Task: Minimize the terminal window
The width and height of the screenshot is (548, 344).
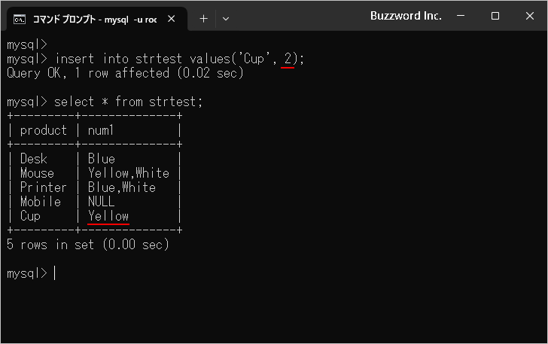Action: [x=461, y=16]
